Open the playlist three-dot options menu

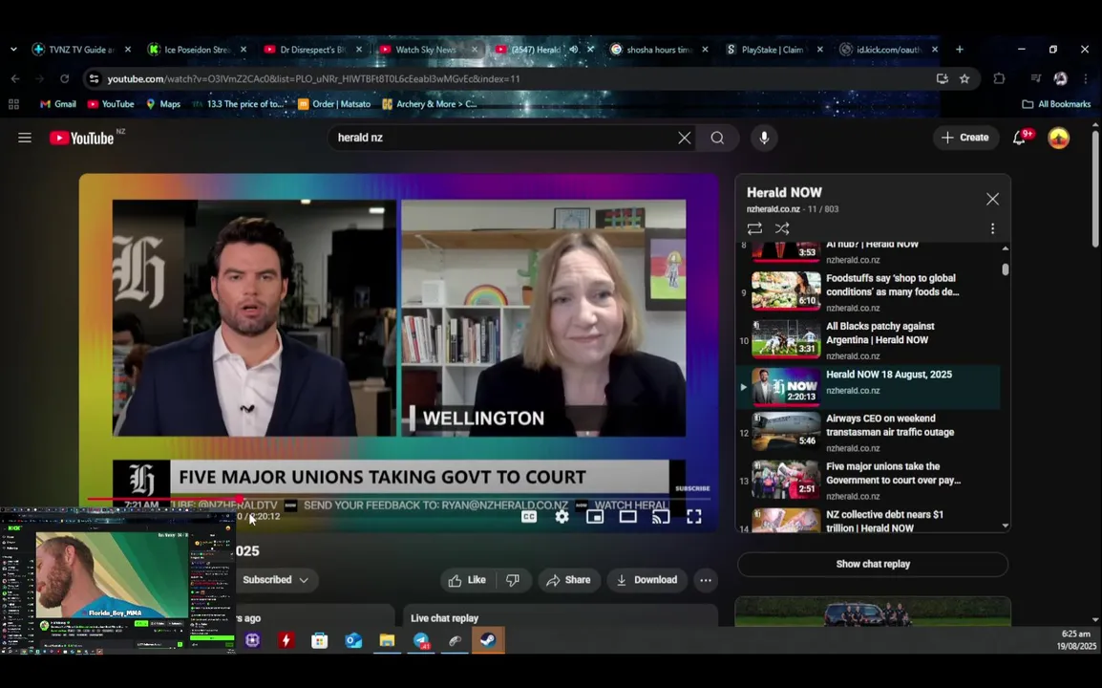tap(992, 228)
